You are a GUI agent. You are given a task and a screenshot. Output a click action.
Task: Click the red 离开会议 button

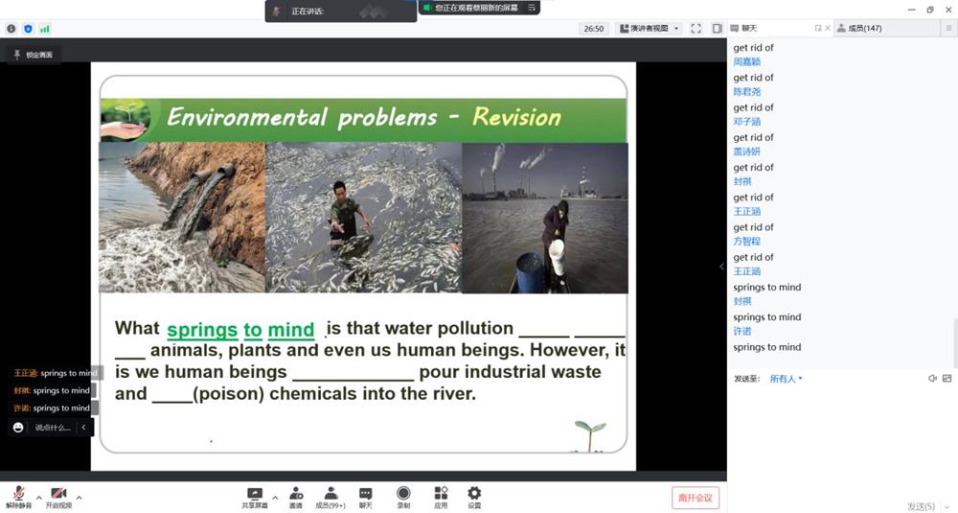point(695,498)
